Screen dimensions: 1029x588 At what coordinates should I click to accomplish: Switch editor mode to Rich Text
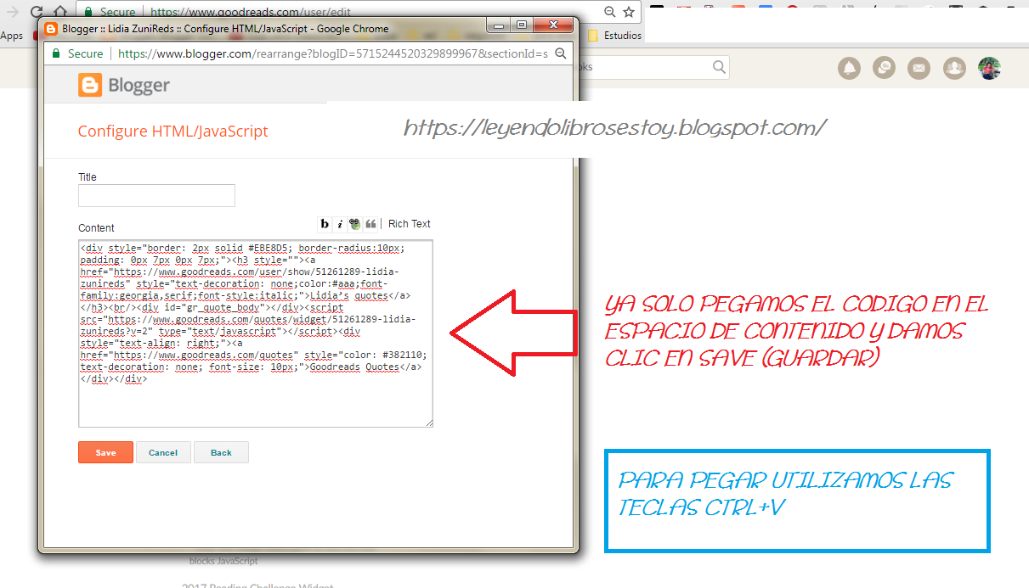[409, 224]
